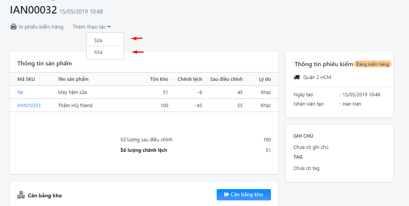Screen dimensions: 409x206
Task: Click the IAN00032 title
Action: click(33, 10)
